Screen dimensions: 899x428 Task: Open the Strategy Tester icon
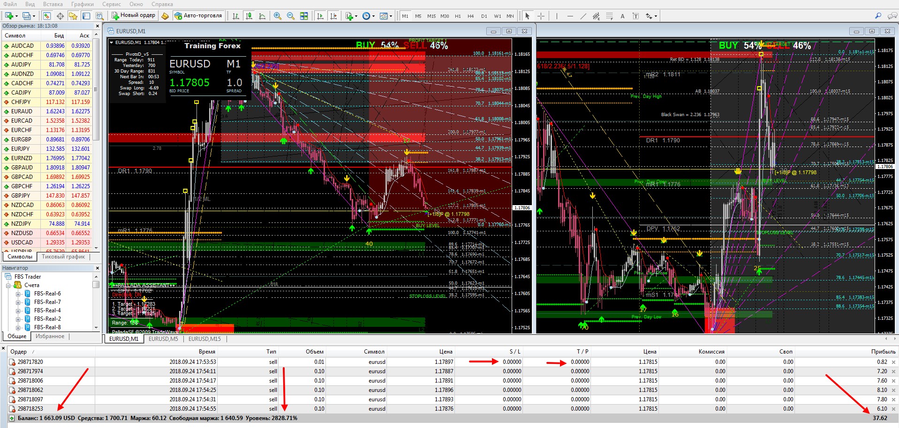coord(99,16)
